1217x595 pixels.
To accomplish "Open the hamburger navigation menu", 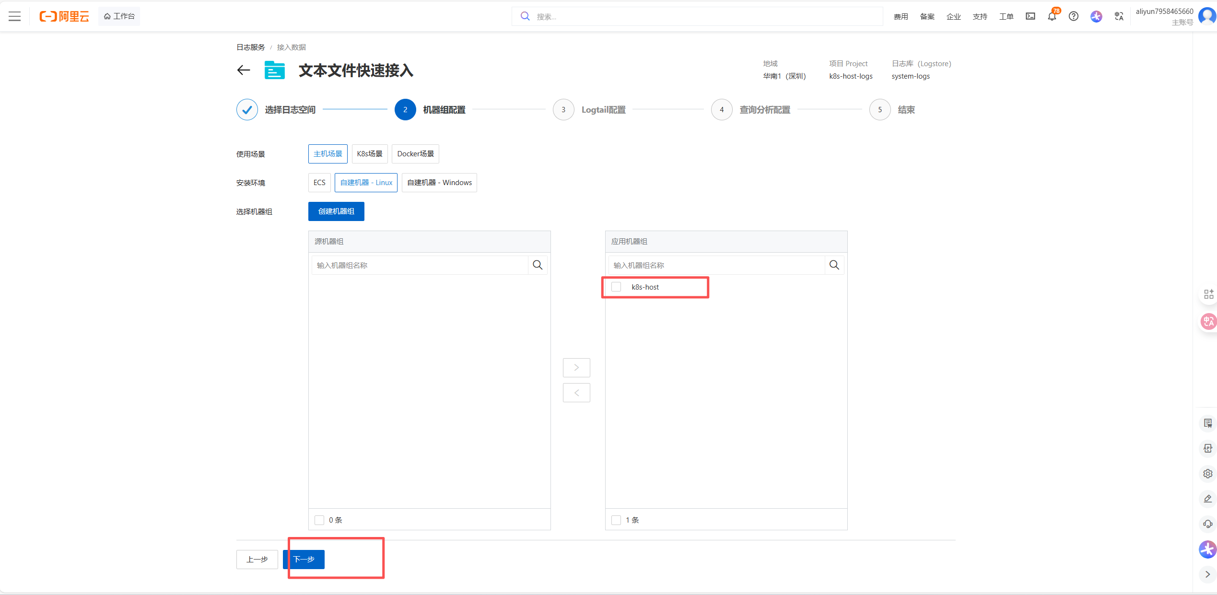I will click(x=15, y=16).
